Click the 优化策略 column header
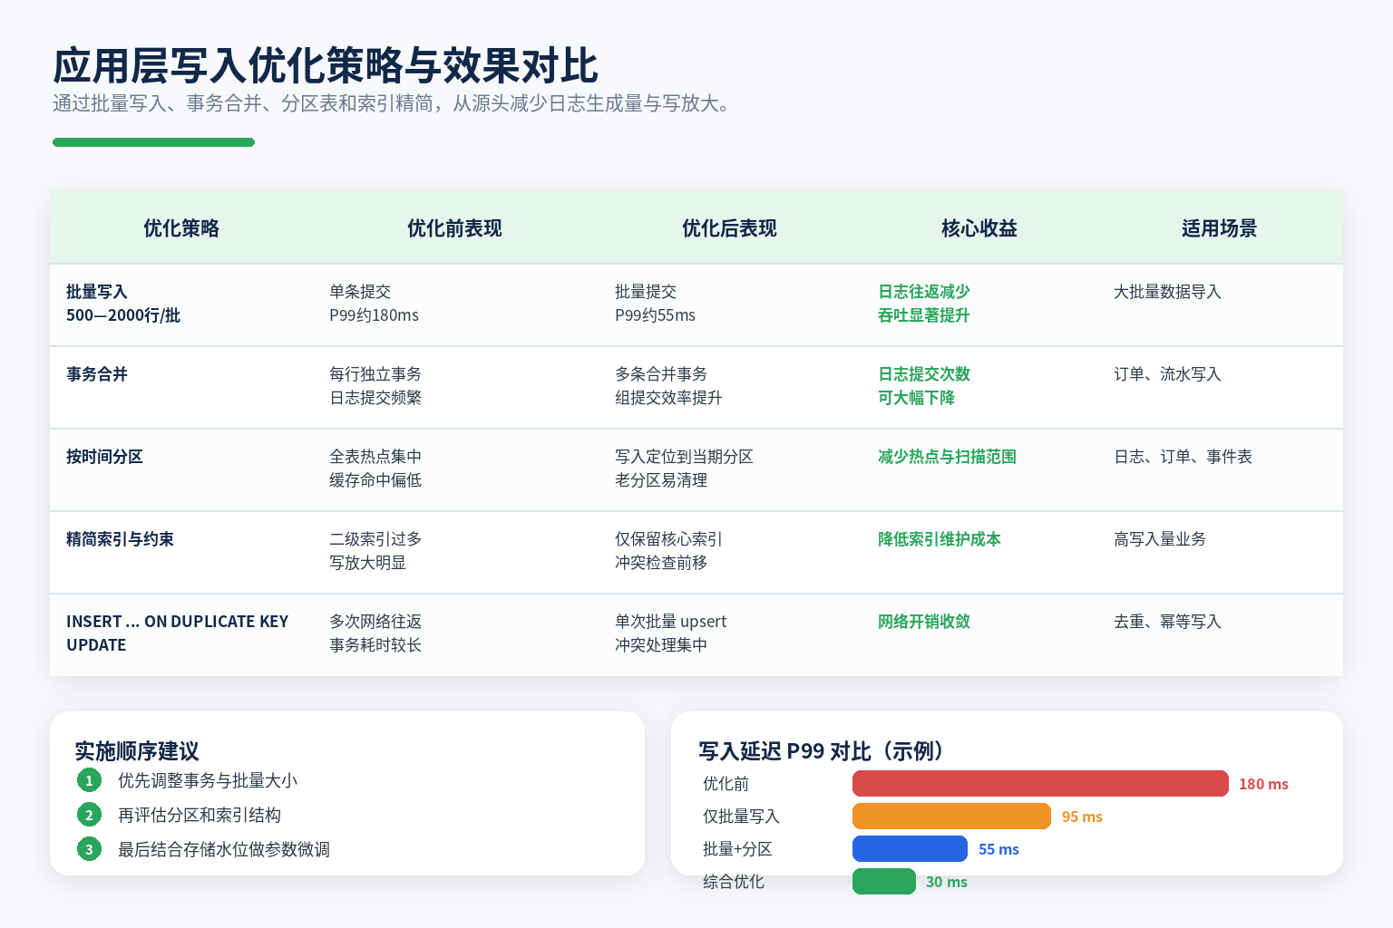Screen dimensions: 1393x928 point(181,228)
